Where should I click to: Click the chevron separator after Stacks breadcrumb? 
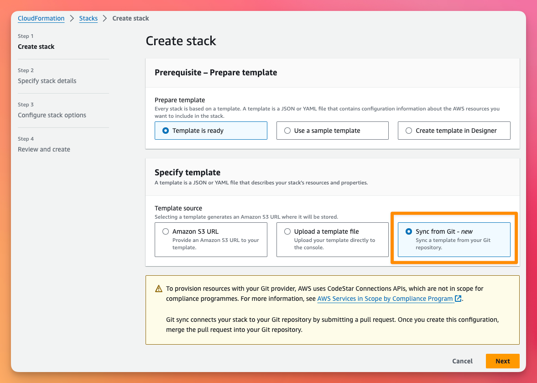coord(105,19)
